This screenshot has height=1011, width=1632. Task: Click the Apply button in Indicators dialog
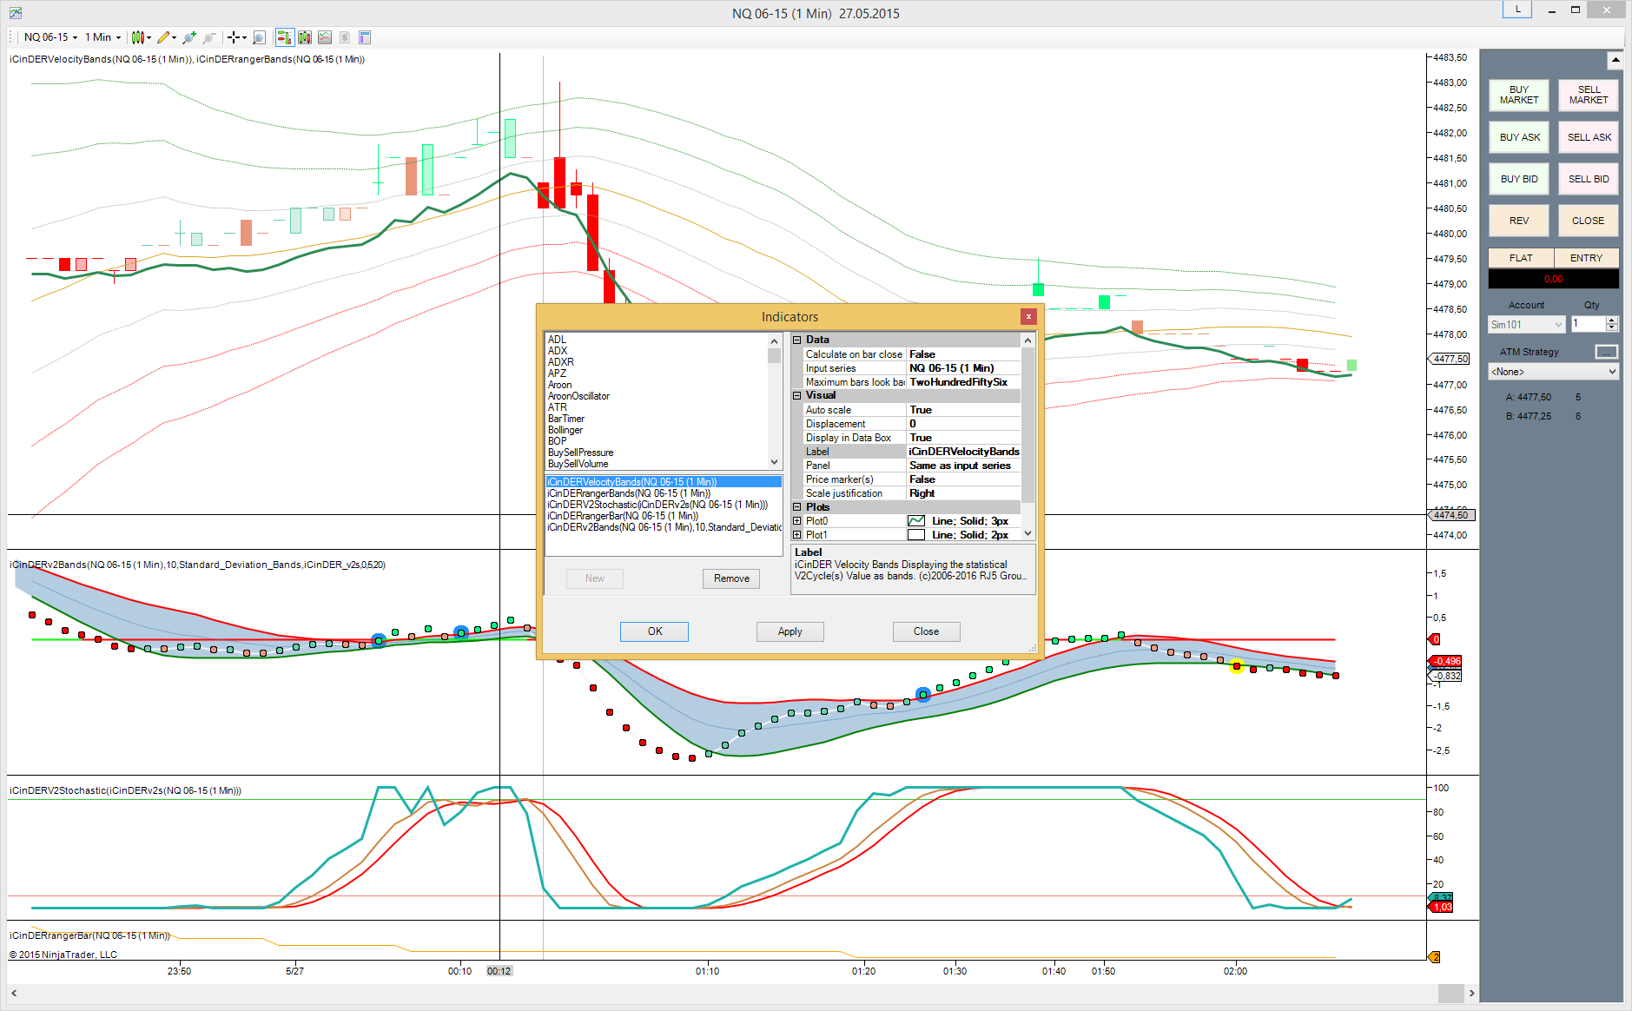(790, 631)
